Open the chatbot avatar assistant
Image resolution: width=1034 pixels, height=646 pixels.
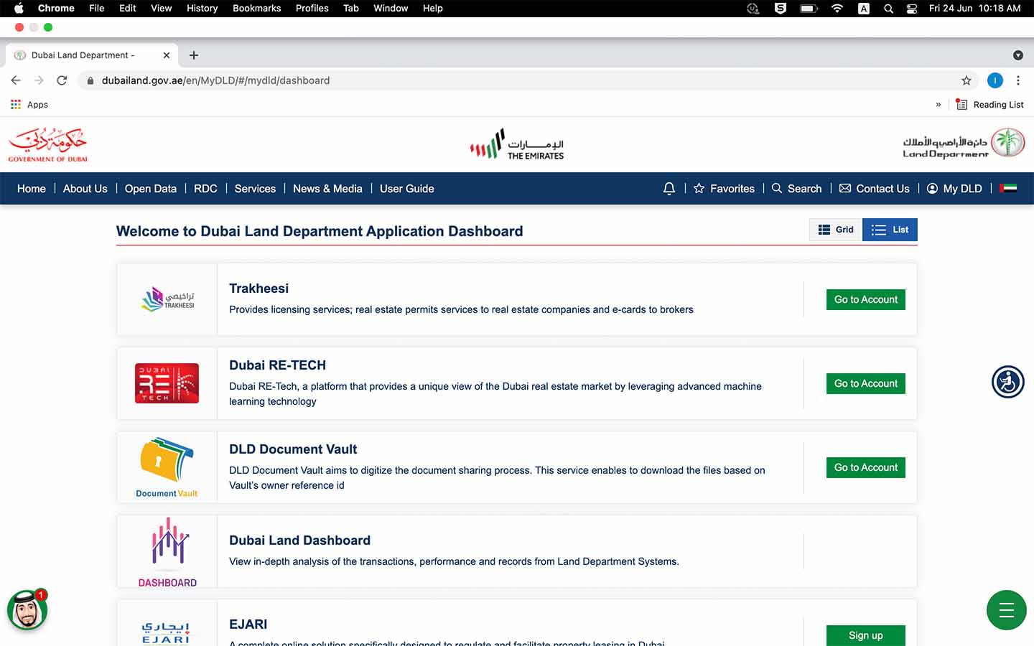point(27,611)
